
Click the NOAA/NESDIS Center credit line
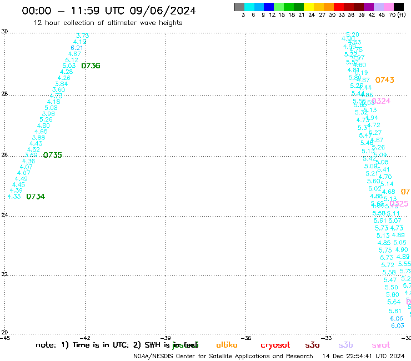pos(223,356)
